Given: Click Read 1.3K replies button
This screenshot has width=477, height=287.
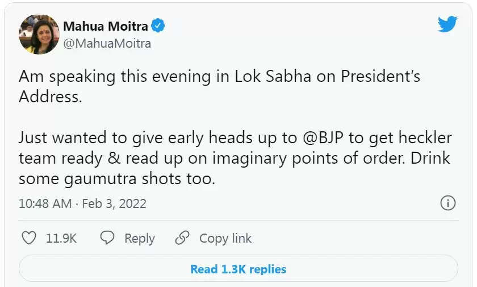Looking at the screenshot, I should [238, 269].
